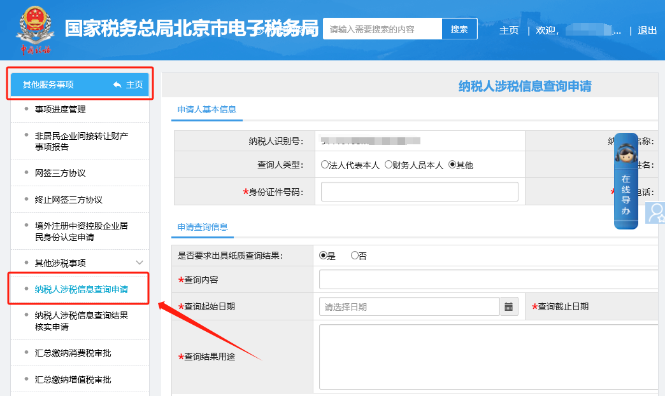665x396 pixels.
Task: Click the 纳税人识别号 label
Action: point(276,141)
